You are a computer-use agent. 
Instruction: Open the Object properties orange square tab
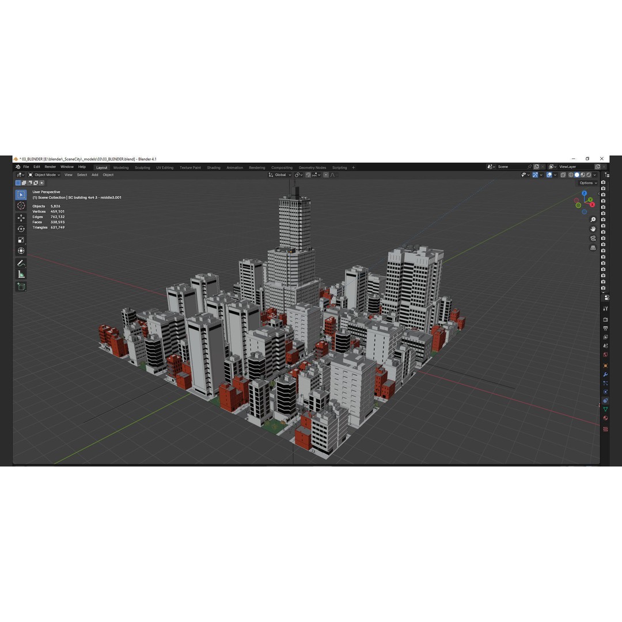coord(605,365)
